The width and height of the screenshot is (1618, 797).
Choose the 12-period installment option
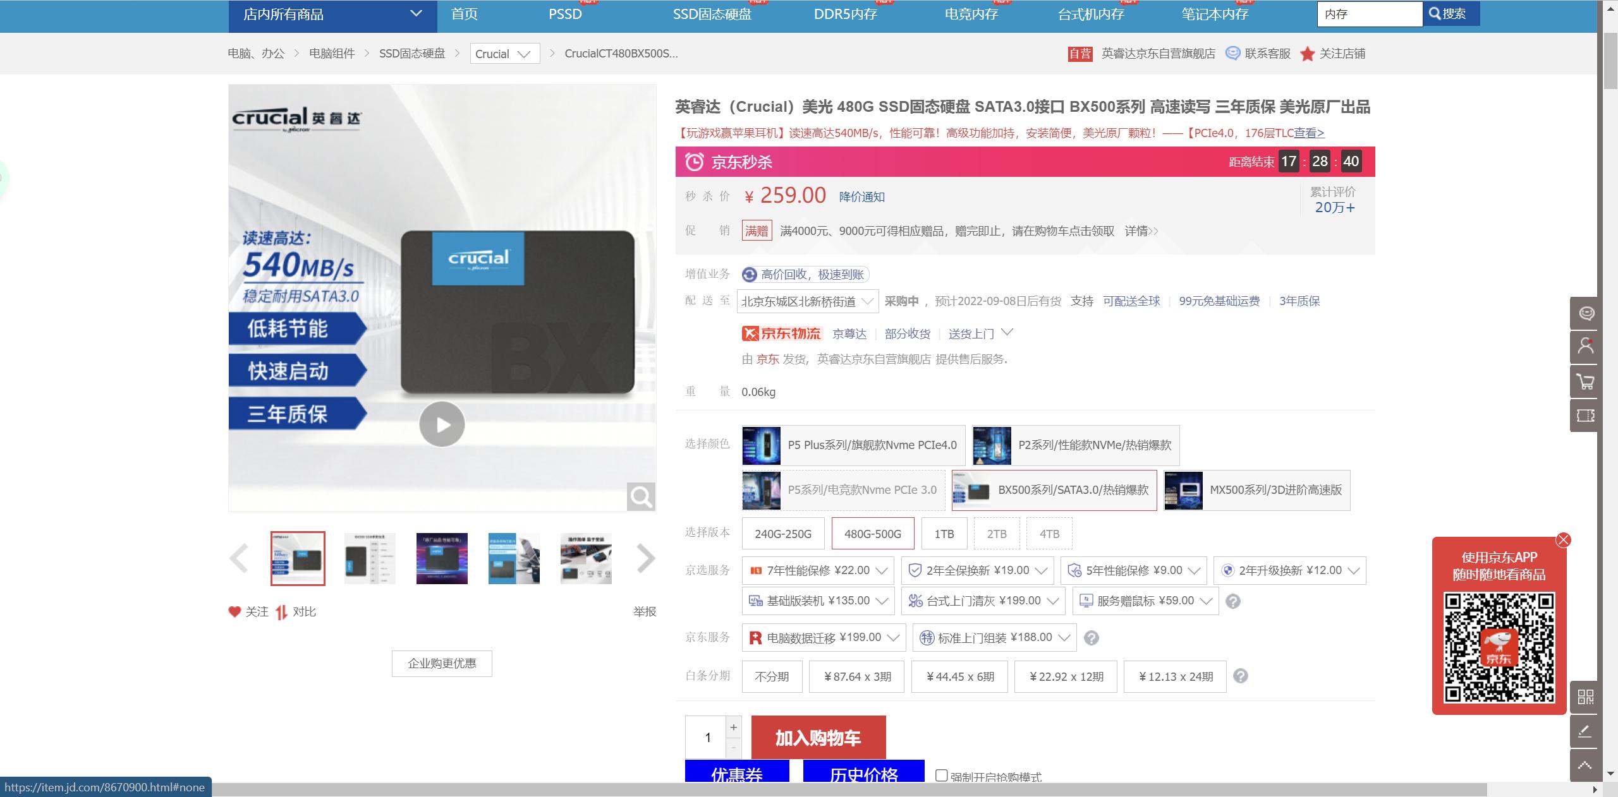pyautogui.click(x=1066, y=676)
